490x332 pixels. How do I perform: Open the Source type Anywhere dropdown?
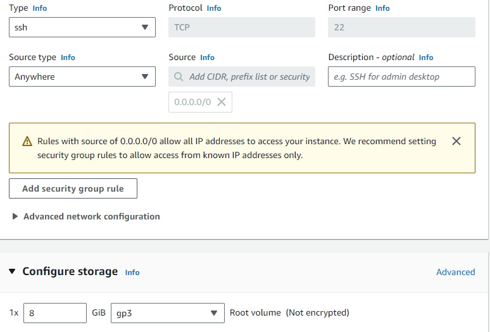click(x=82, y=77)
